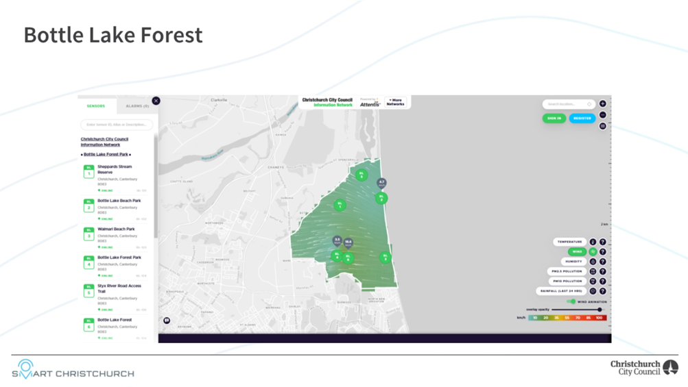Click the zoom out minus icon
The image size is (688, 387).
click(603, 115)
